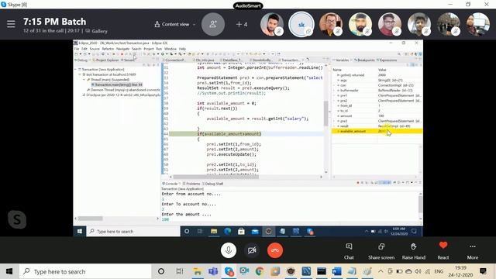
Task: Open the Chat panel
Action: (349, 251)
